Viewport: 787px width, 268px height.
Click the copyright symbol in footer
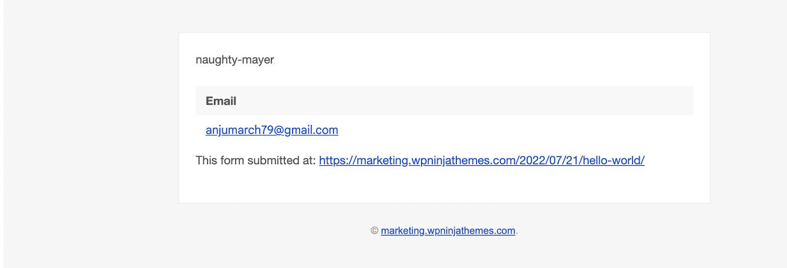[x=374, y=231]
